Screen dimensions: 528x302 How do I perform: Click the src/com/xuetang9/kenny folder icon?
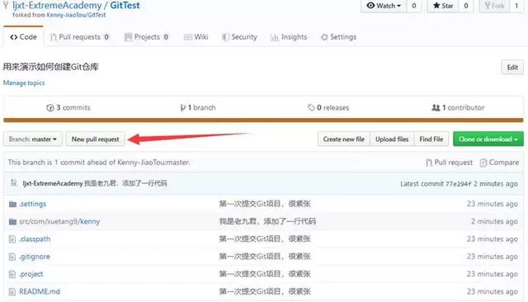coord(13,221)
